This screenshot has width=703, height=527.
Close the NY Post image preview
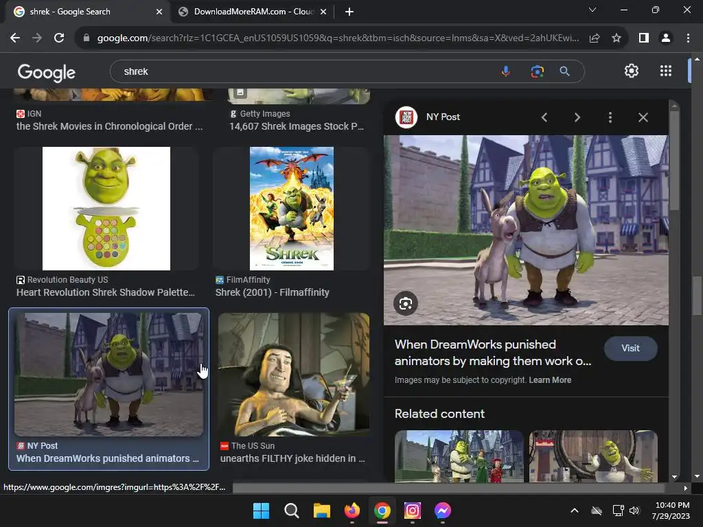643,117
